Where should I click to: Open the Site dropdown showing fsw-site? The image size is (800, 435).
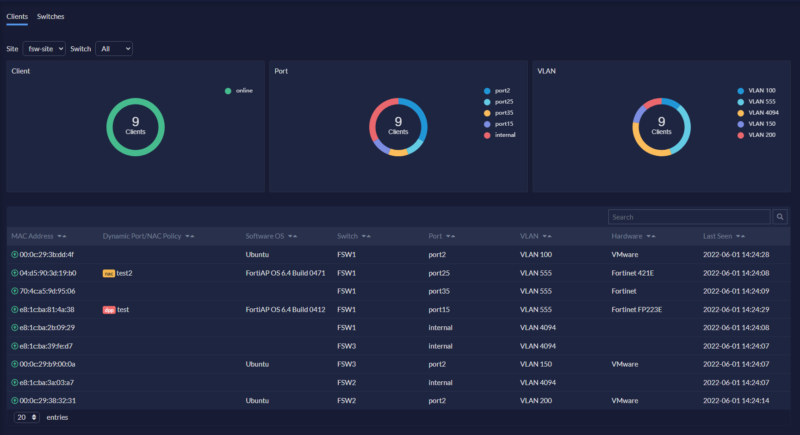point(44,48)
